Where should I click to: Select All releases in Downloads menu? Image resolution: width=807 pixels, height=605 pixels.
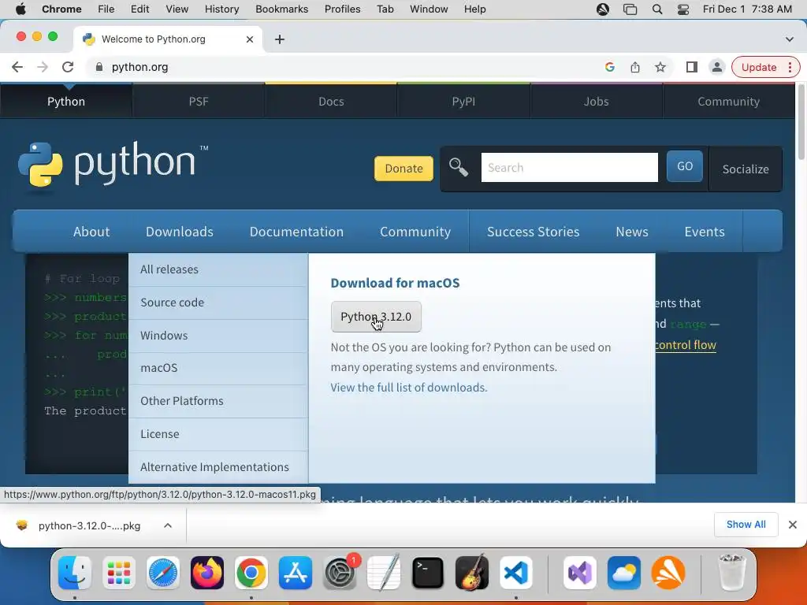pos(218,269)
